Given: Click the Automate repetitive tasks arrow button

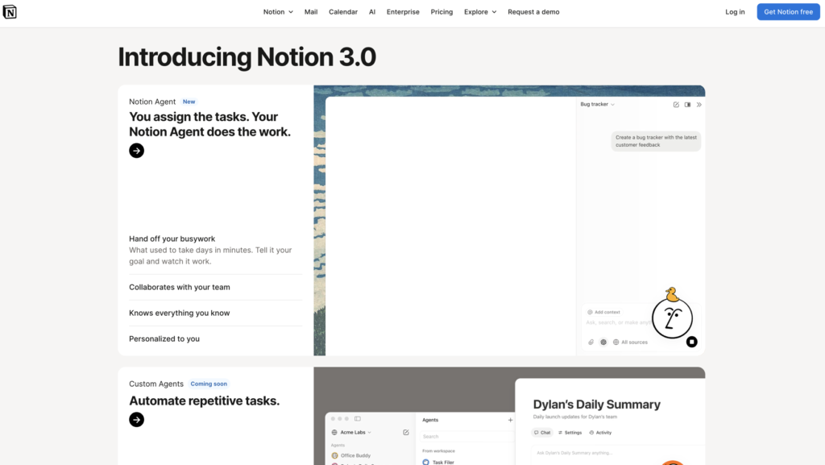Looking at the screenshot, I should click(x=137, y=419).
